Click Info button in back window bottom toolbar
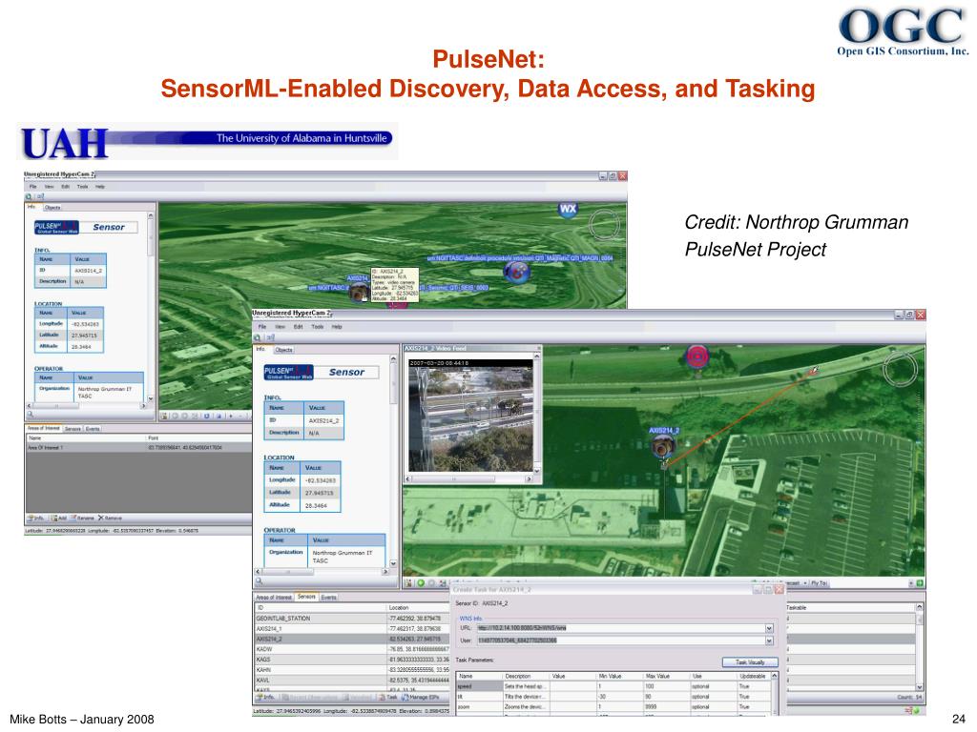The height and width of the screenshot is (732, 977). [35, 518]
